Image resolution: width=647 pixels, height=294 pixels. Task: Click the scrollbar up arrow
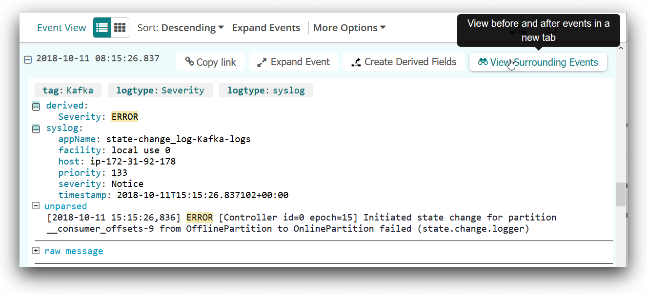620,48
